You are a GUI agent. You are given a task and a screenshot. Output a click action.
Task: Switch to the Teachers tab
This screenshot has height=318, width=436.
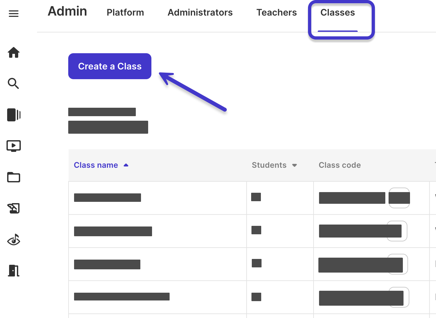tap(276, 12)
